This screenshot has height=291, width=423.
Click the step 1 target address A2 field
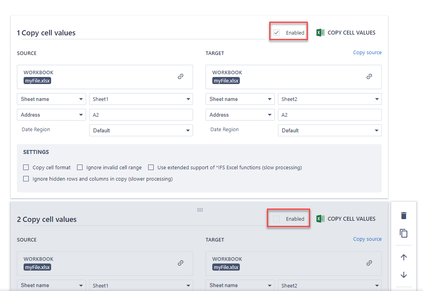coord(329,115)
